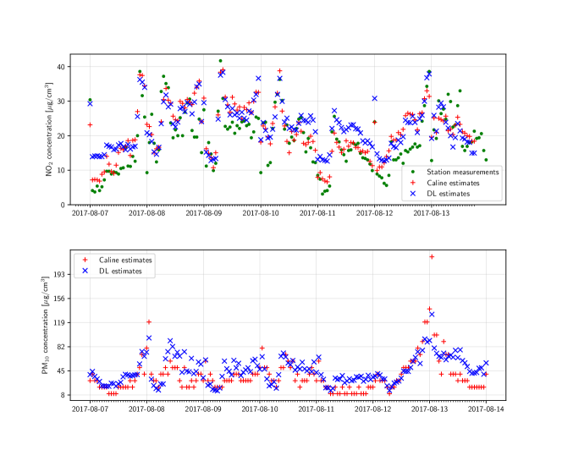Click x-axis date 2017-08-08 on the PM10 plot

click(146, 409)
